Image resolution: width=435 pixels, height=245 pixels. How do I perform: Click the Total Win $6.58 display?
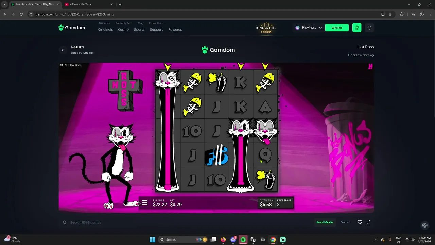(x=266, y=203)
